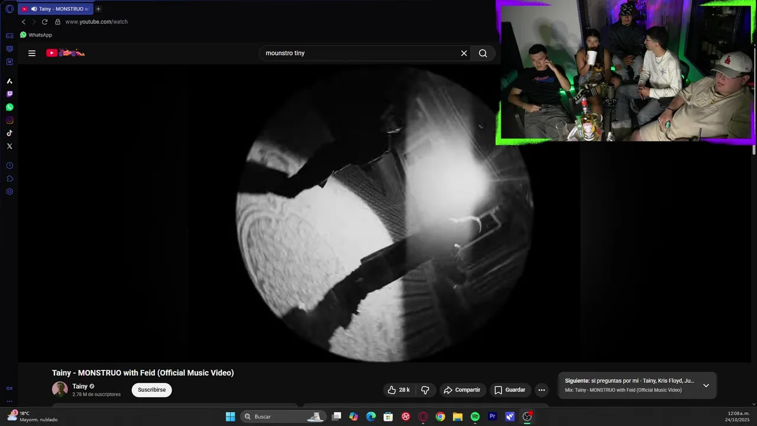Viewport: 757px width, 426px height.
Task: Open Extensions puzzle icon in sidebar
Action: (x=9, y=179)
